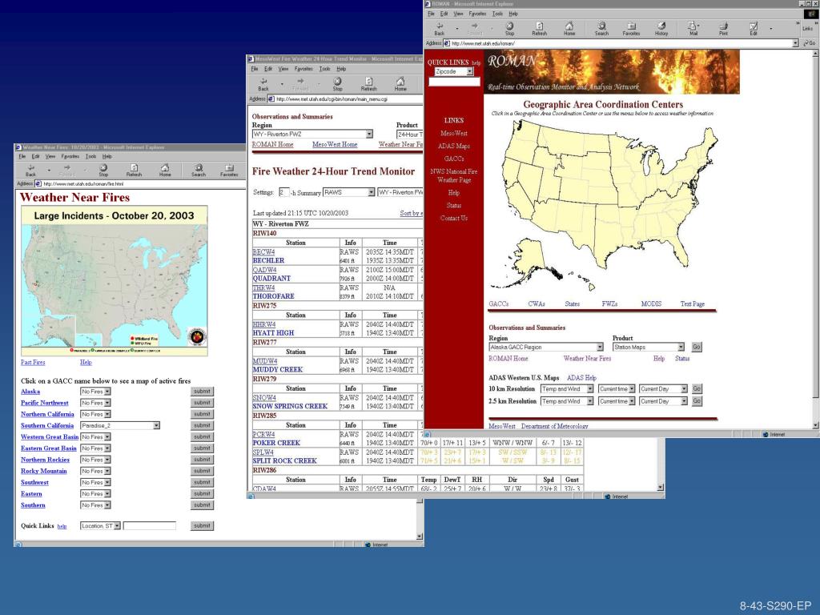The height and width of the screenshot is (615, 820).
Task: Click hour summary field in Trend Monitor settings
Action: 284,192
